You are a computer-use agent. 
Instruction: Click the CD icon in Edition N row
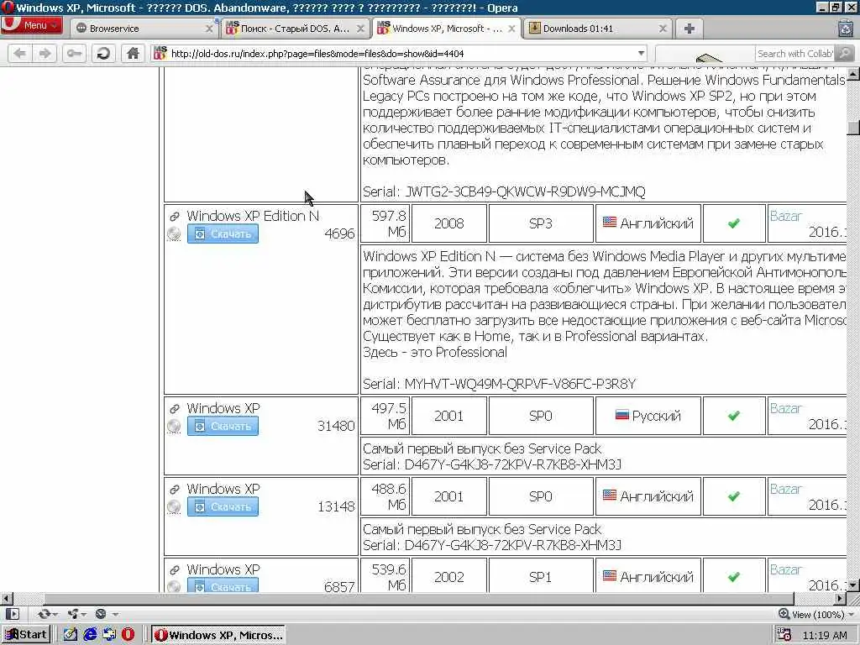[x=174, y=234]
